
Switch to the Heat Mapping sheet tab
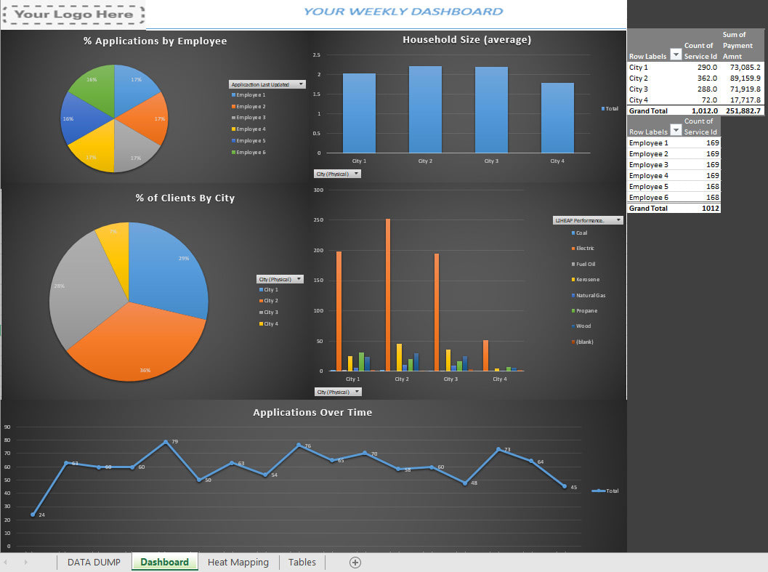[238, 562]
